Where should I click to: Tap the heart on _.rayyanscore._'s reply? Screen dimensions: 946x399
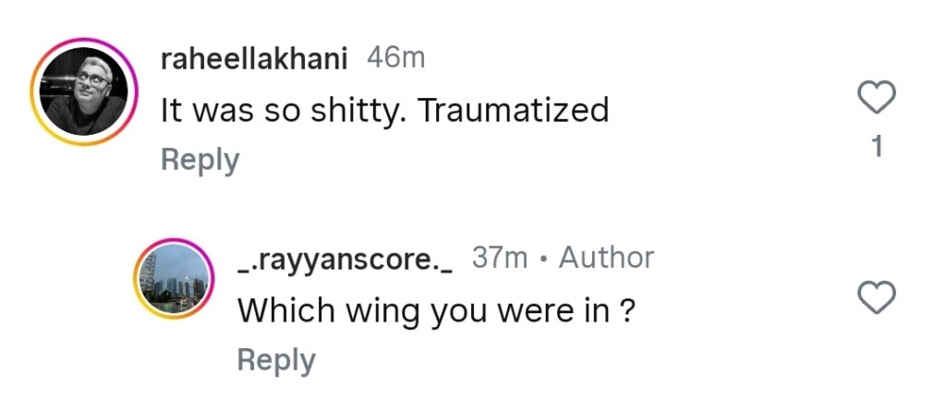click(x=878, y=297)
